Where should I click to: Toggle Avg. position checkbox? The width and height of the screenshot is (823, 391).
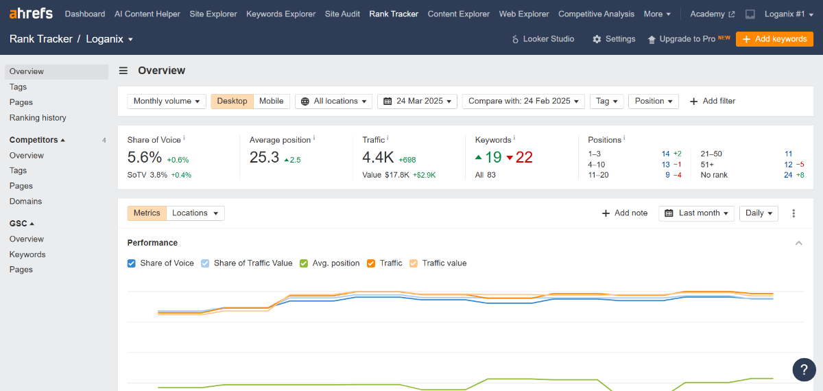[x=304, y=263]
